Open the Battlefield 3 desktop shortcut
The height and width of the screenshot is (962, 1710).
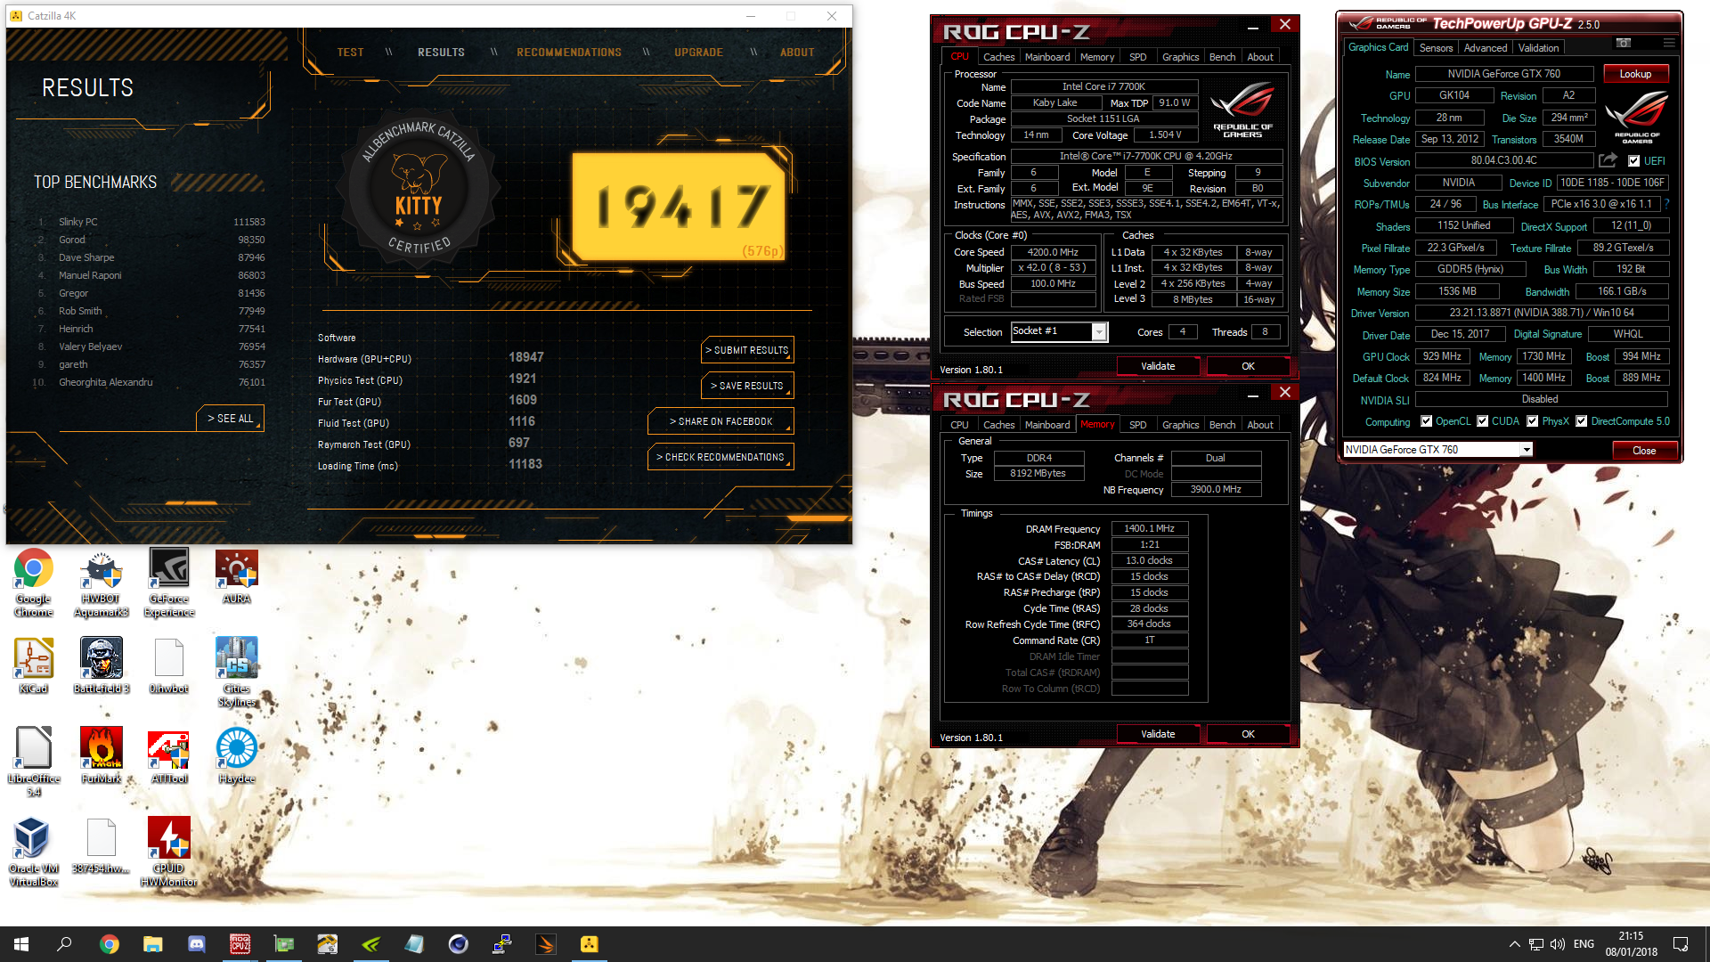tap(101, 666)
